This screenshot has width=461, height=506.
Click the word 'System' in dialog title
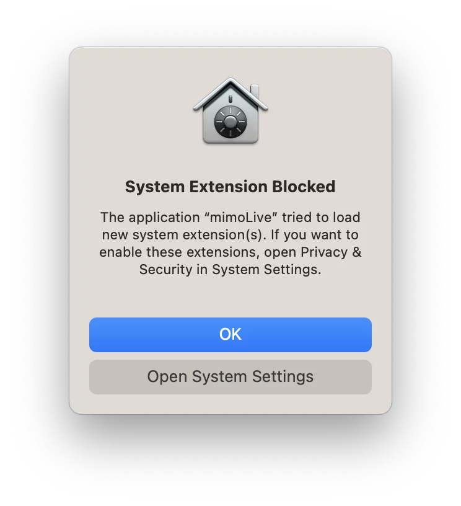155,187
